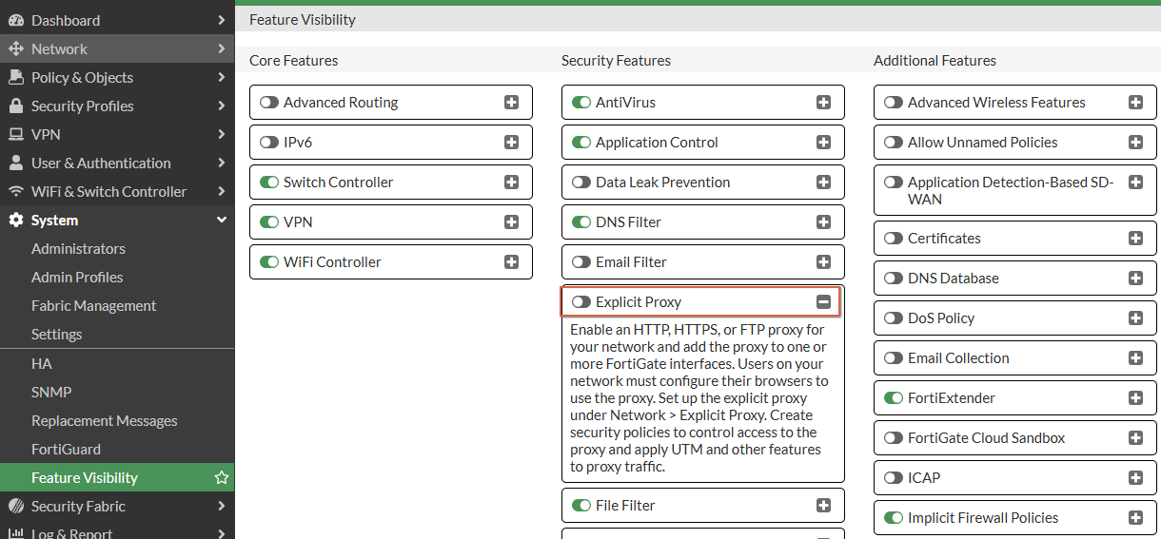Disable the Implicit Firewall Policies toggle
Screen dimensions: 1161x539
894,518
